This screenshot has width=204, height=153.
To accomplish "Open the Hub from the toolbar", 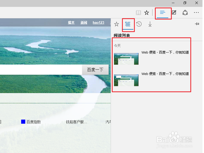I will [163, 12].
